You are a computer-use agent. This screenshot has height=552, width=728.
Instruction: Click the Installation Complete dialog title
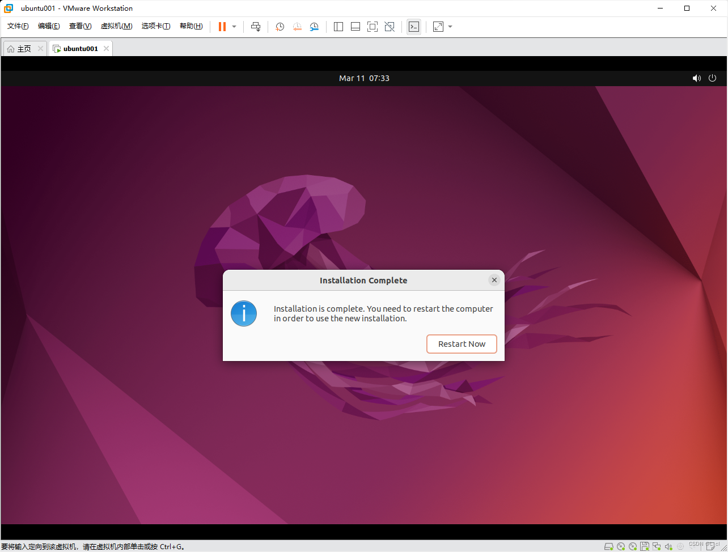tap(363, 281)
